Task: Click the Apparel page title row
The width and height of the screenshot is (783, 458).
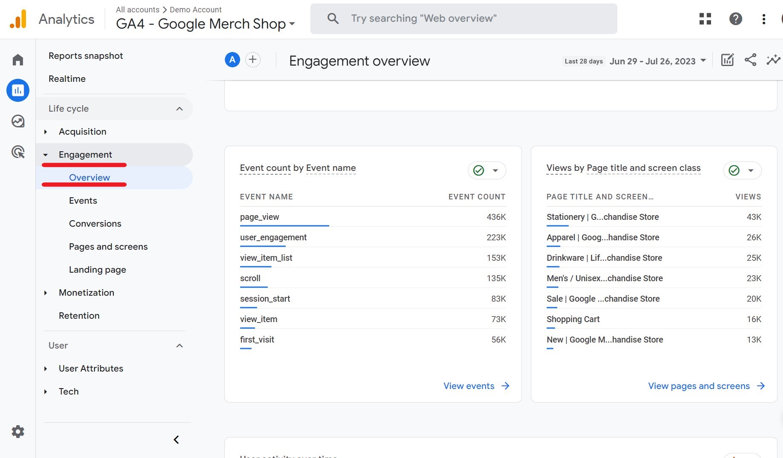Action: (x=654, y=237)
